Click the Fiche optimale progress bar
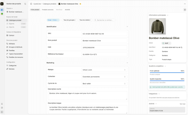Image resolution: width=188 pixels, height=115 pixels. click(167, 73)
